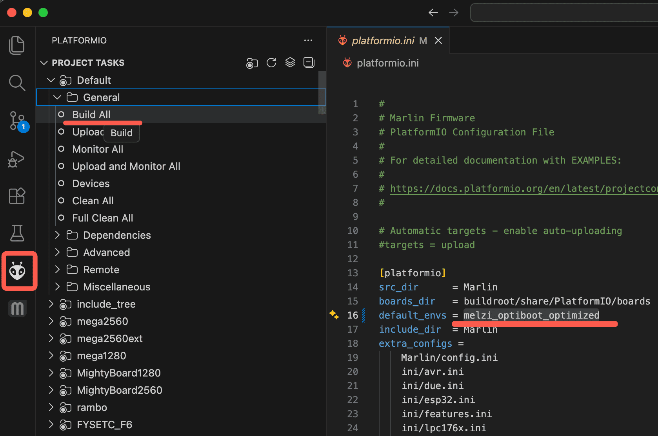Refresh project tasks list

tap(271, 63)
